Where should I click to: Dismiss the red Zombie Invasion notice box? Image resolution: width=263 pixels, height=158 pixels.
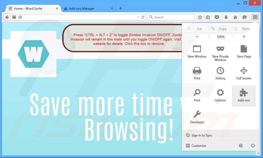click(x=123, y=38)
